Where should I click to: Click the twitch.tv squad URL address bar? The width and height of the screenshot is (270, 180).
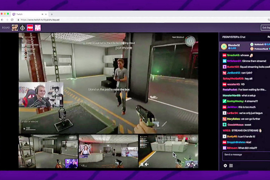tap(40, 20)
